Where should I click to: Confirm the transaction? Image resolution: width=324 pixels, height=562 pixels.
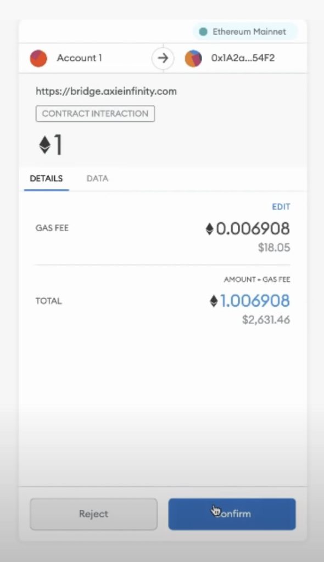point(232,514)
